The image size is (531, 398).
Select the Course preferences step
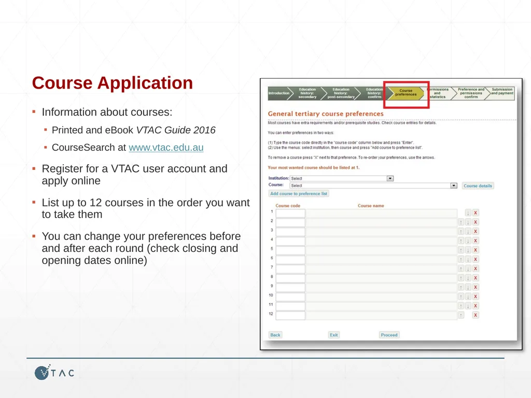[406, 93]
